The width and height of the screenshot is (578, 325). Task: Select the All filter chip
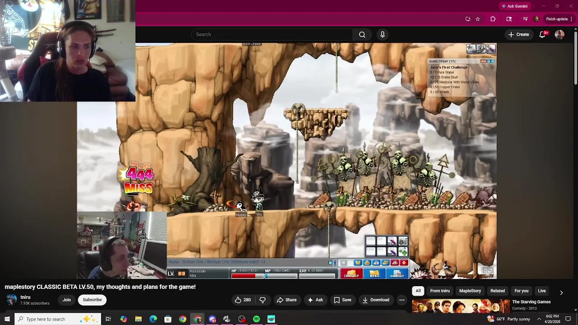pyautogui.click(x=418, y=291)
